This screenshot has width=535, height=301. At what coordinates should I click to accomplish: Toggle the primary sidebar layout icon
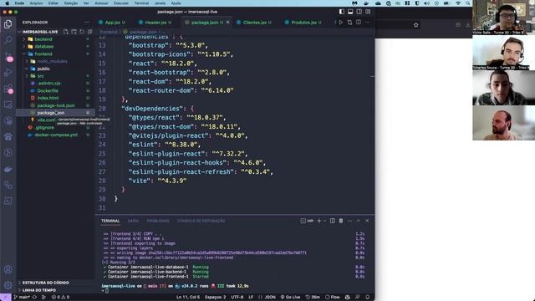[342, 12]
